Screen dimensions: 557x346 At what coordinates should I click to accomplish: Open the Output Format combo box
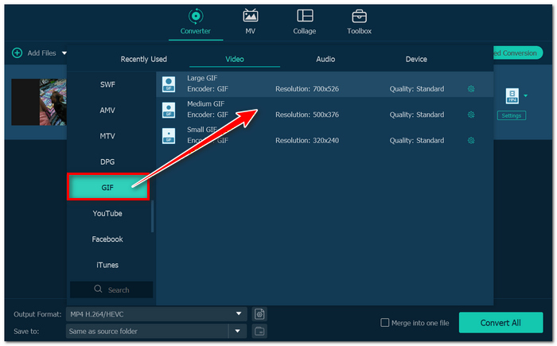[156, 314]
